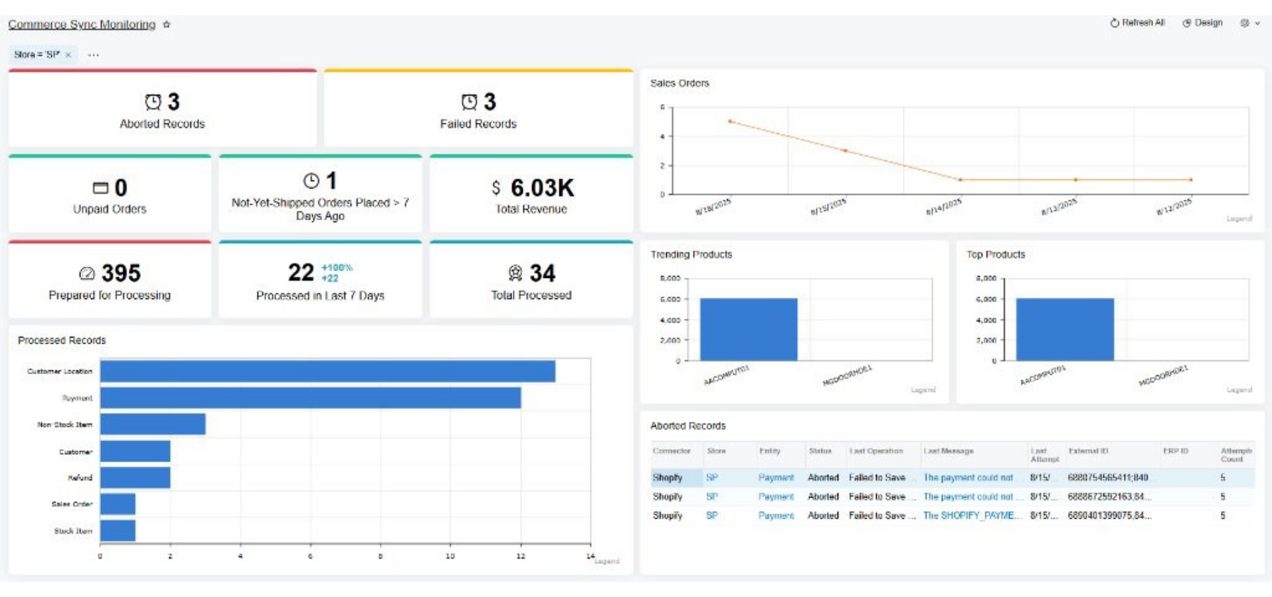Click the favorite star next to dashboard title

coord(167,25)
